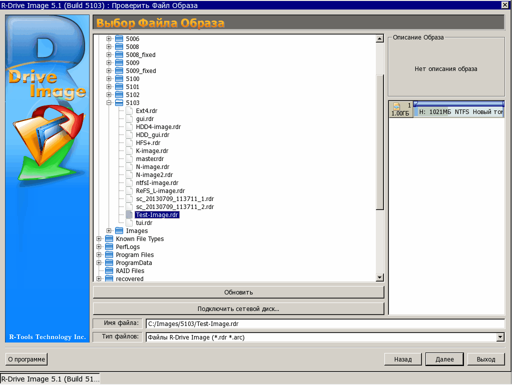Screen dimensions: 512x385
Task: Click the PerfLogs folder icon
Action: coord(109,246)
